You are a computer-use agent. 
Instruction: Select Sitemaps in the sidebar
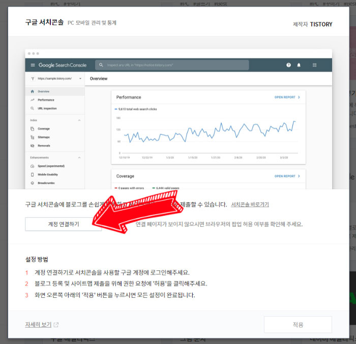55,137
